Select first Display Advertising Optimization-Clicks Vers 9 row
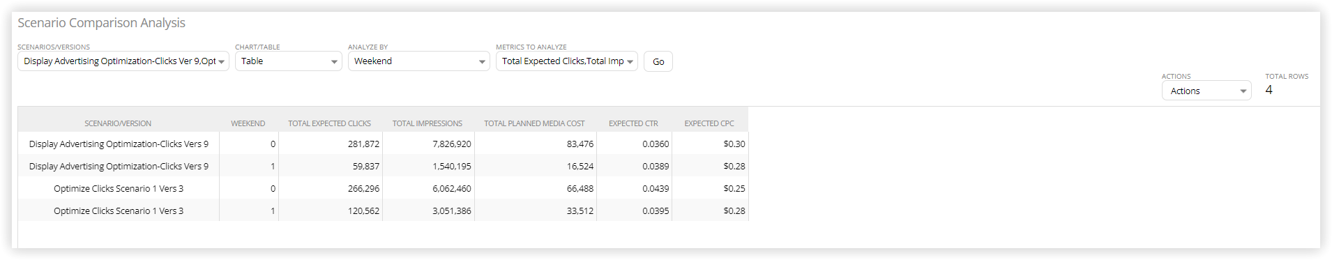Image resolution: width=1332 pixels, height=260 pixels. click(x=383, y=144)
